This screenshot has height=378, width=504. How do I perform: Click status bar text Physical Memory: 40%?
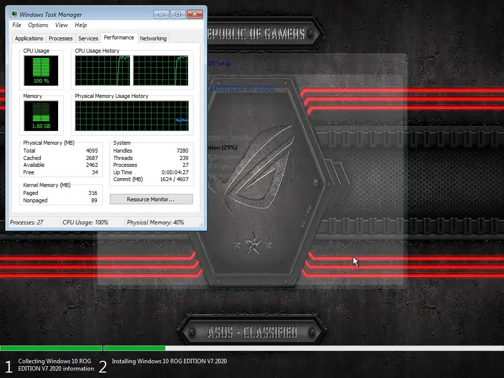pyautogui.click(x=155, y=222)
